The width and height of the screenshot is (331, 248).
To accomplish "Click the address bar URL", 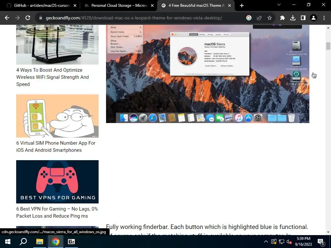I will pos(134,18).
